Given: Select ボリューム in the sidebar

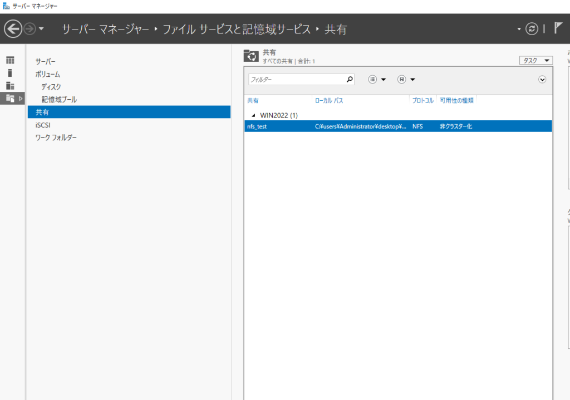Looking at the screenshot, I should tap(48, 74).
